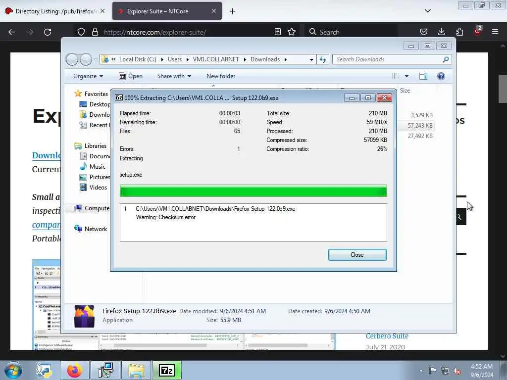507x380 pixels.
Task: Open Firefox application hamburger menu
Action: pyautogui.click(x=495, y=32)
